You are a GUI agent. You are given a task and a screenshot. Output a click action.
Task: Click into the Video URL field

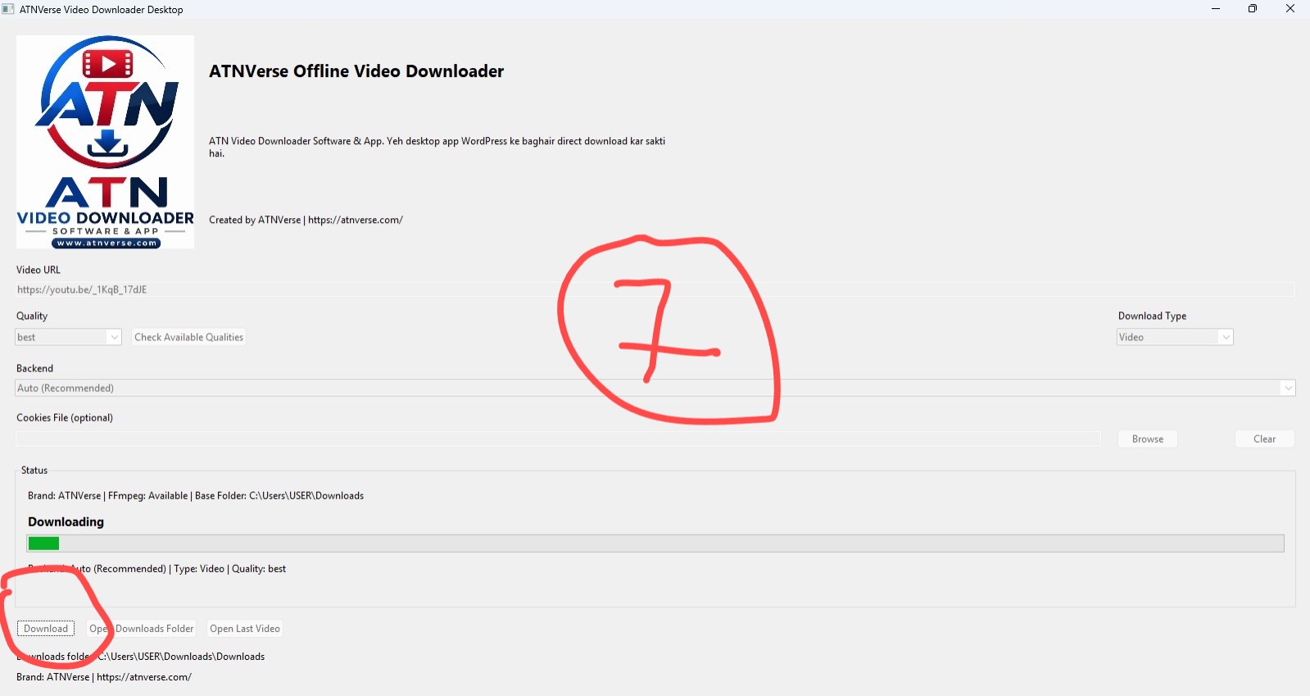point(655,289)
